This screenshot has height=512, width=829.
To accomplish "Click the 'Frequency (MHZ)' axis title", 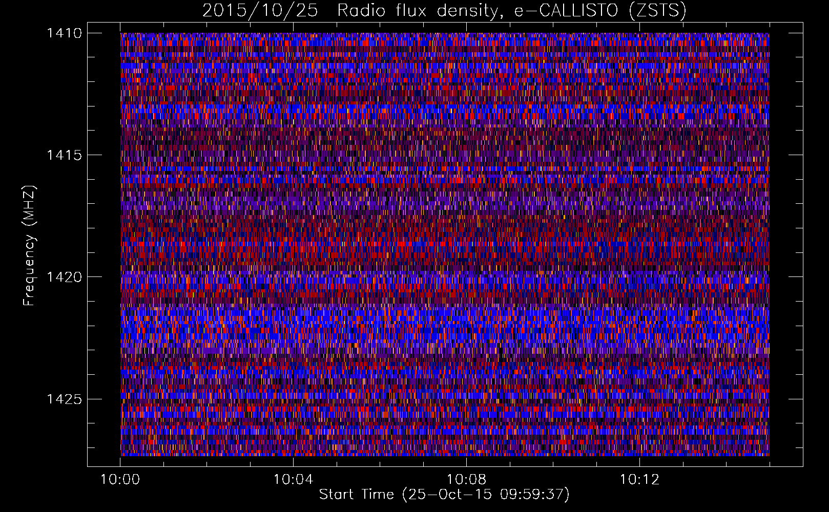I will tap(30, 246).
